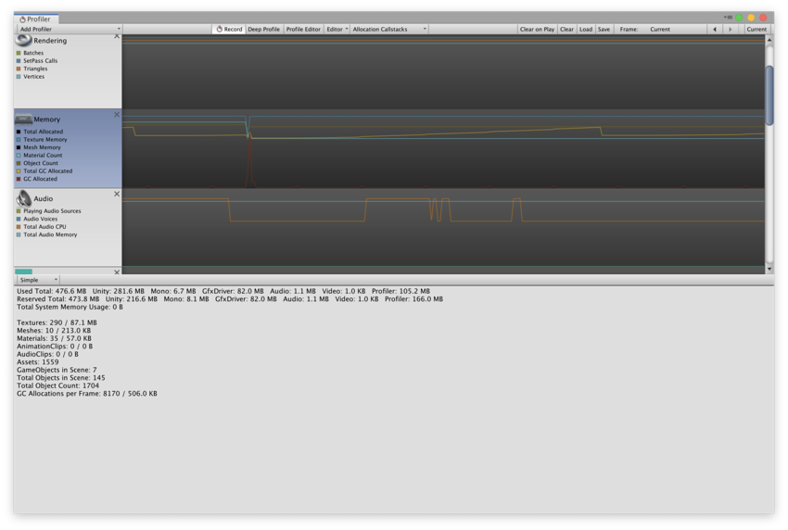Image resolution: width=788 pixels, height=530 pixels.
Task: Toggle the Object Count series color box
Action: tap(19, 163)
